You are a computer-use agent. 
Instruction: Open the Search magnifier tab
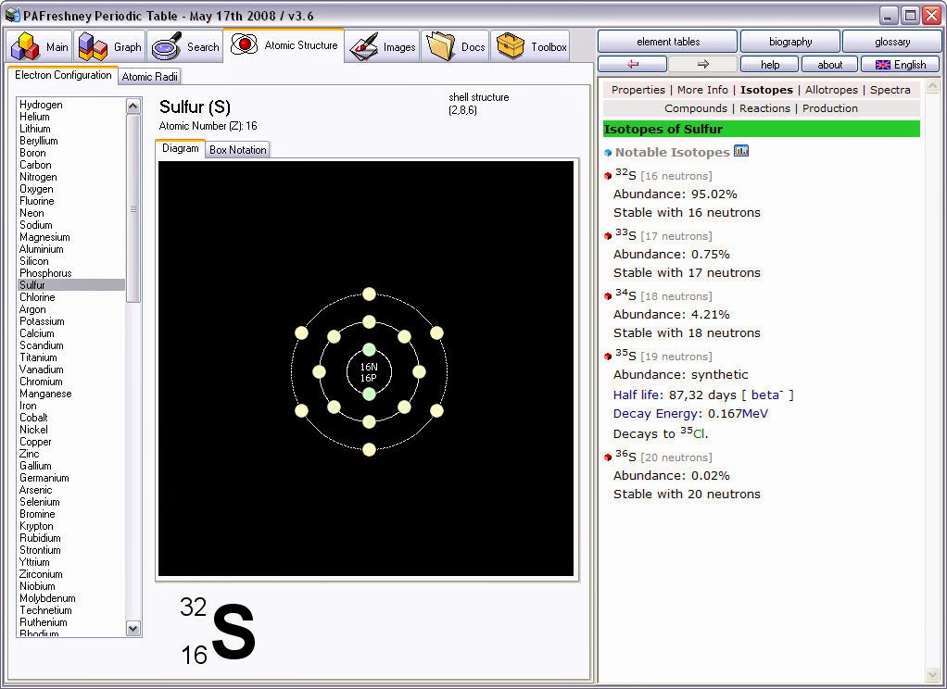184,46
